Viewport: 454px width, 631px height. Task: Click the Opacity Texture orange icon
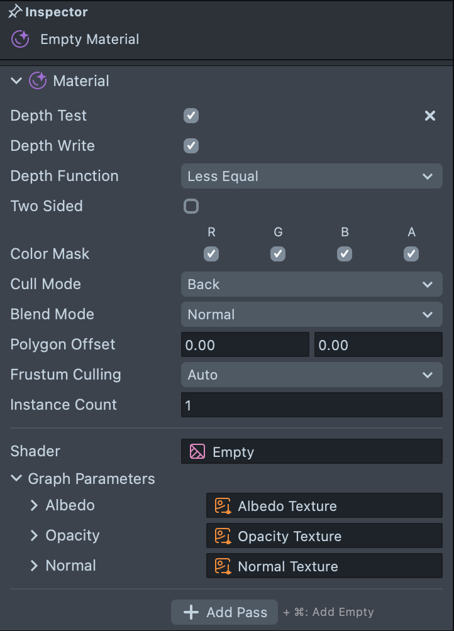tap(223, 536)
